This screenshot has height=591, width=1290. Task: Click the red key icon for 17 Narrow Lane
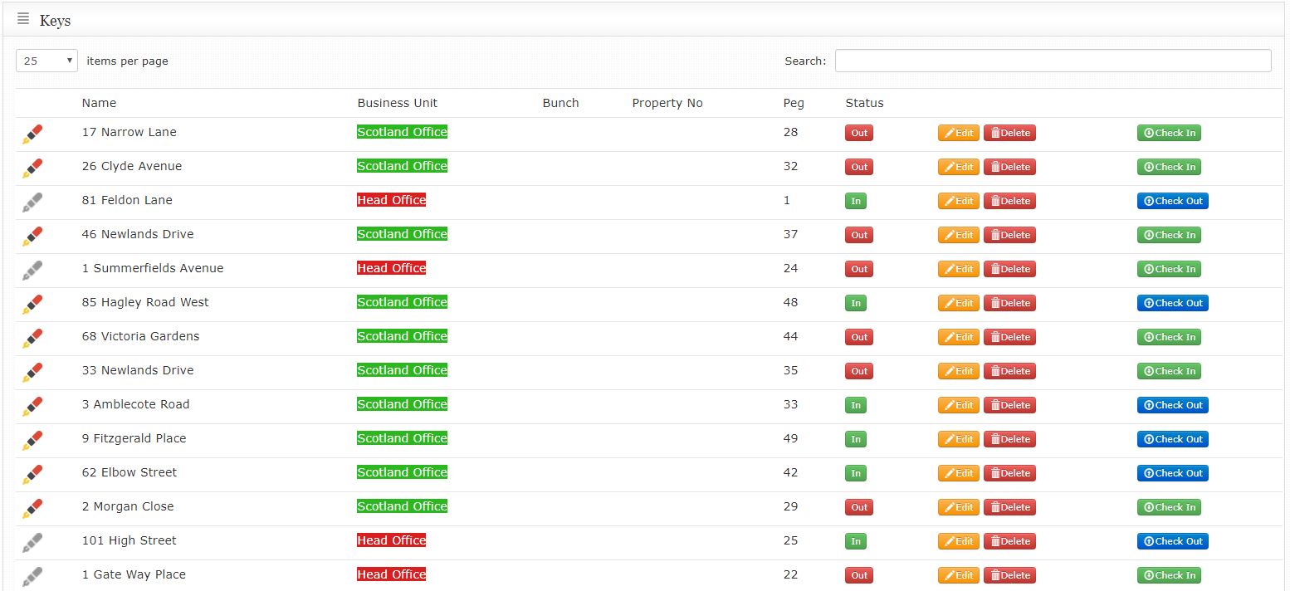32,134
